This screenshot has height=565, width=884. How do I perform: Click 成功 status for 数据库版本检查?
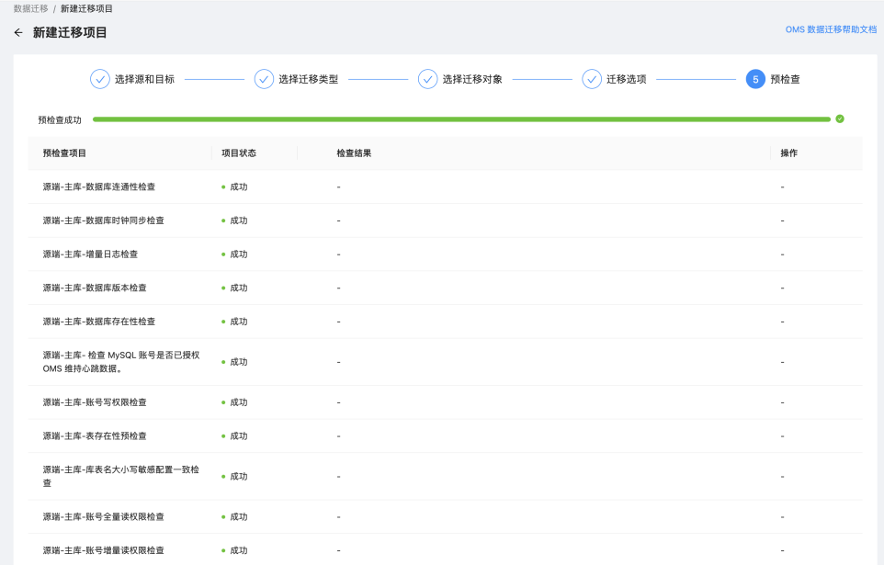pyautogui.click(x=234, y=288)
